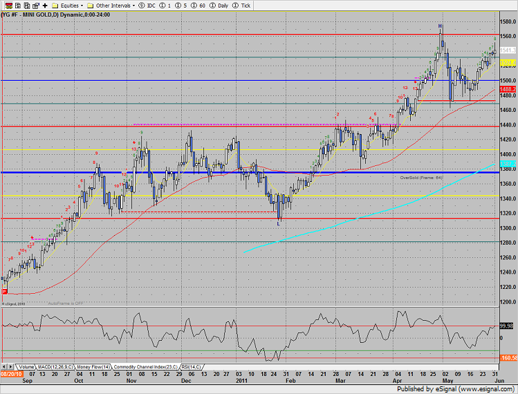Viewport: 518px width, 394px height.
Task: Click the 1580.0 price axis label
Action: click(x=508, y=21)
